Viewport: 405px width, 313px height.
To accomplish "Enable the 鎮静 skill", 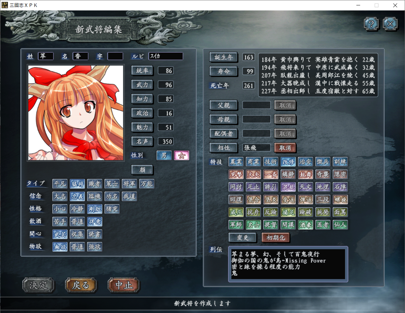I will (x=288, y=175).
